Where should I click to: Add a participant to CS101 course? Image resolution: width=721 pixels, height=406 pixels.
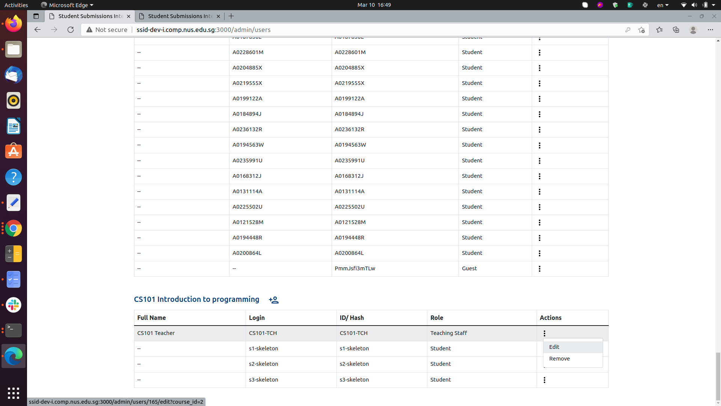point(274,300)
